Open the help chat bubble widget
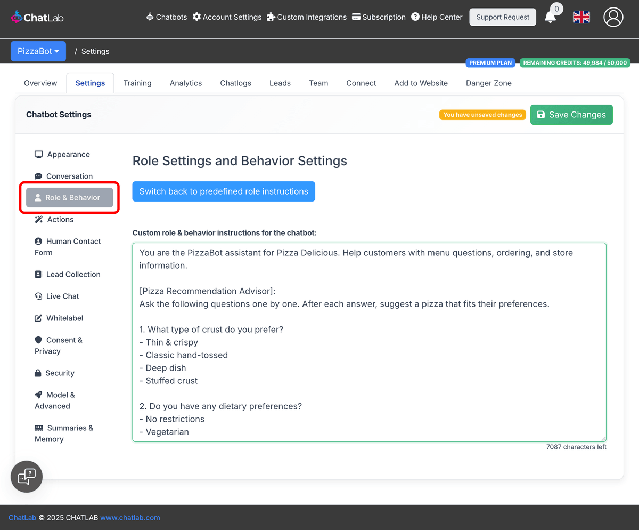The width and height of the screenshot is (639, 530). coord(26,476)
